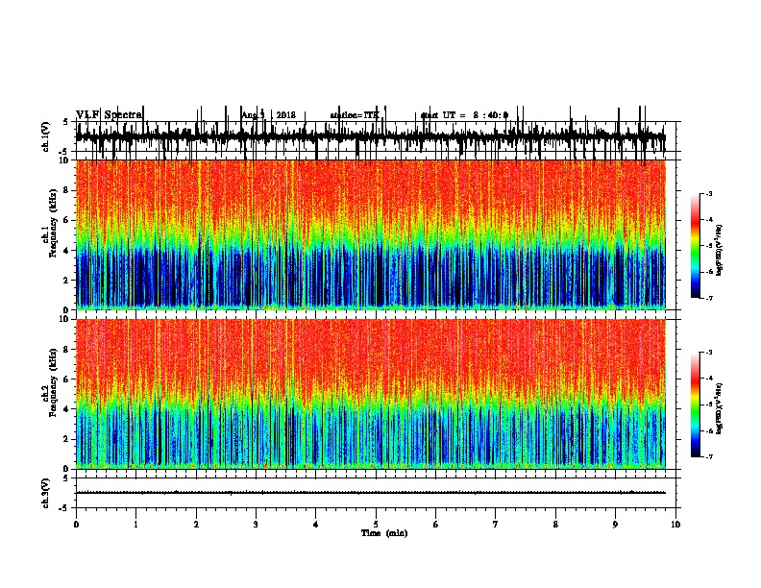Select the 'station=ITK' header label

pos(355,115)
